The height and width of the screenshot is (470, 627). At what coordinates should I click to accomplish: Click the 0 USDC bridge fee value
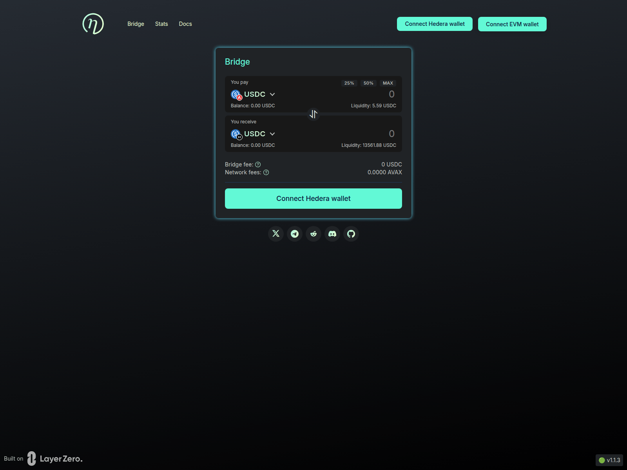pos(392,164)
